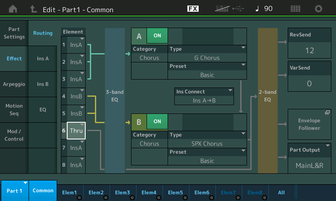Click the exit/up arrow icon
The width and height of the screenshot is (336, 201).
click(33, 8)
